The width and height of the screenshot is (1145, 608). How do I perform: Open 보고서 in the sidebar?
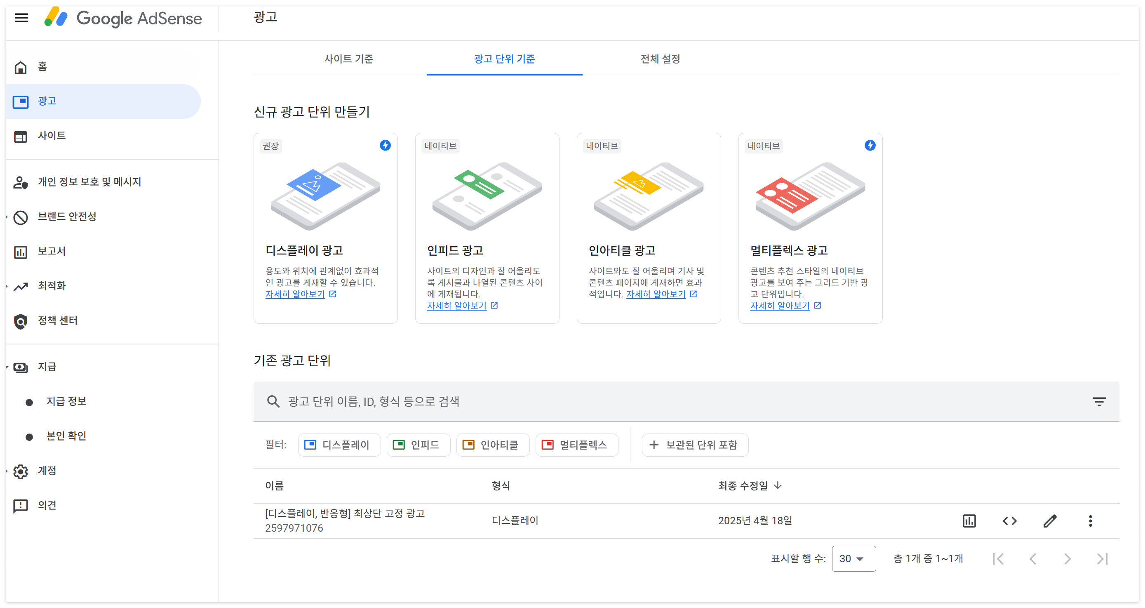click(x=52, y=251)
